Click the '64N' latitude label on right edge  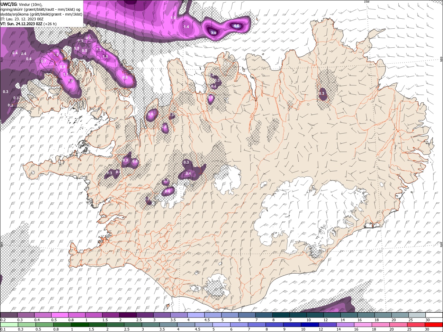coord(441,245)
